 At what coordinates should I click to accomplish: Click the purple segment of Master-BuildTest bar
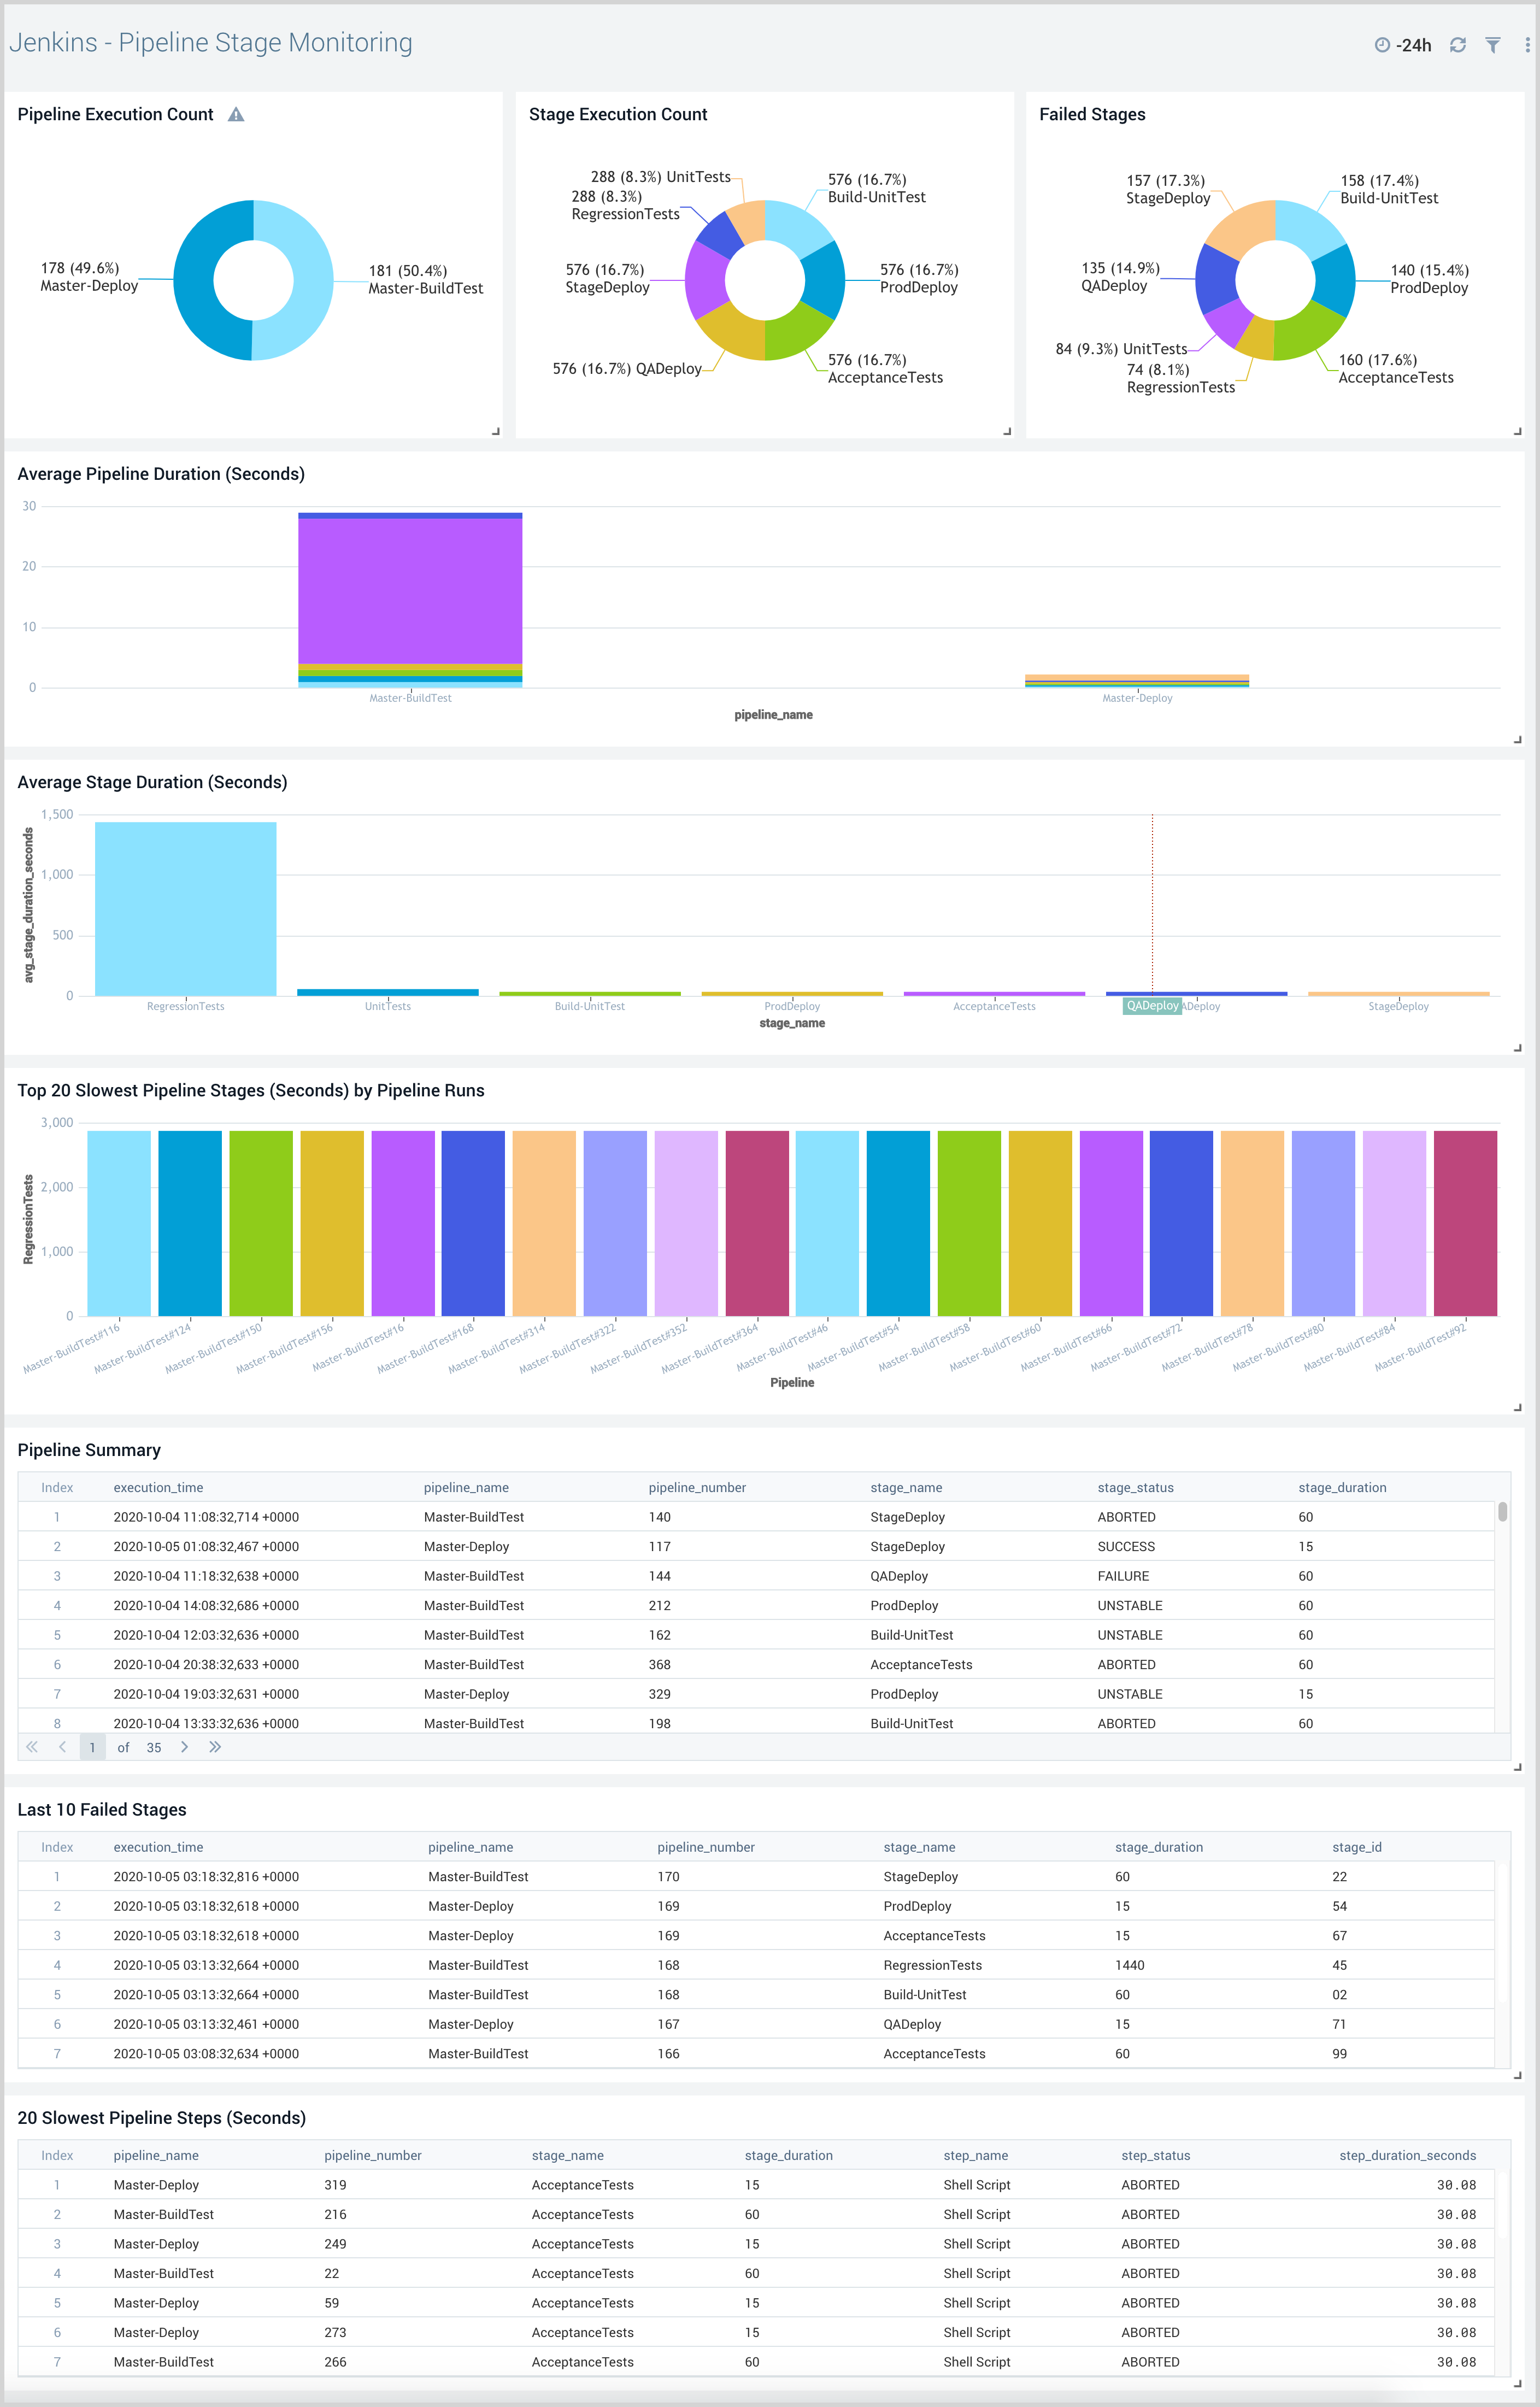(x=410, y=590)
